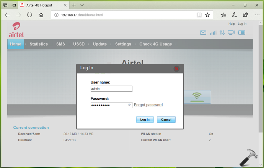
Task: Click the WLAN status On value
Action: [211, 134]
